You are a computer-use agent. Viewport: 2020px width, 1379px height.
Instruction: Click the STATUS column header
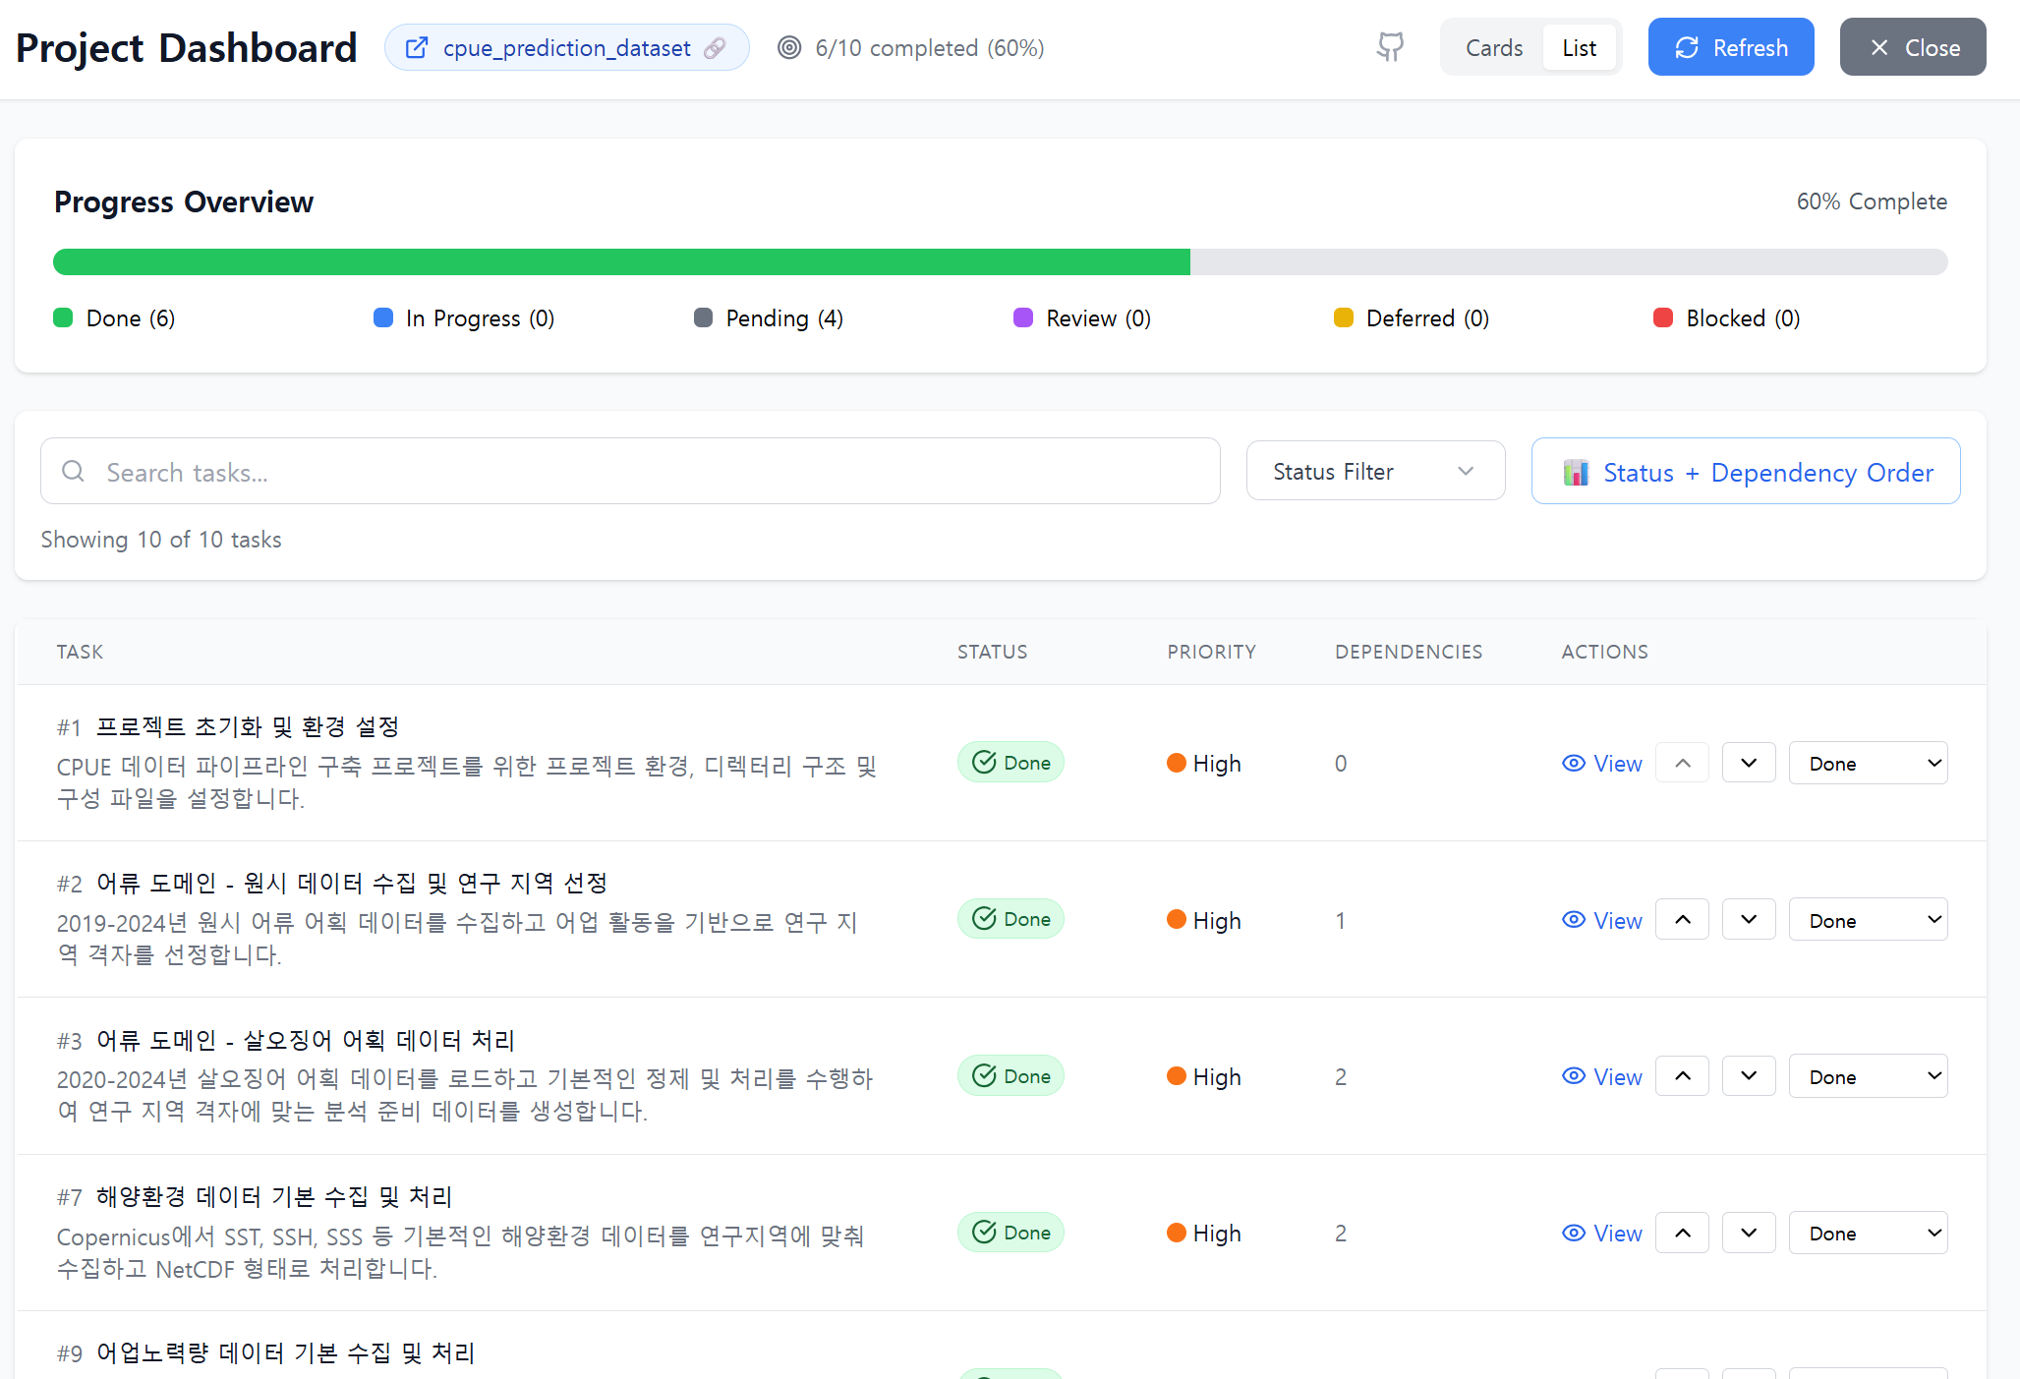(x=992, y=652)
